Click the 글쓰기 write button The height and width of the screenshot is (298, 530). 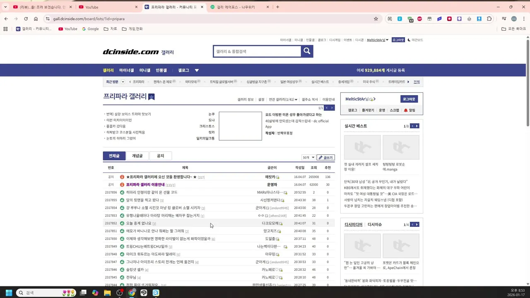[x=325, y=158]
